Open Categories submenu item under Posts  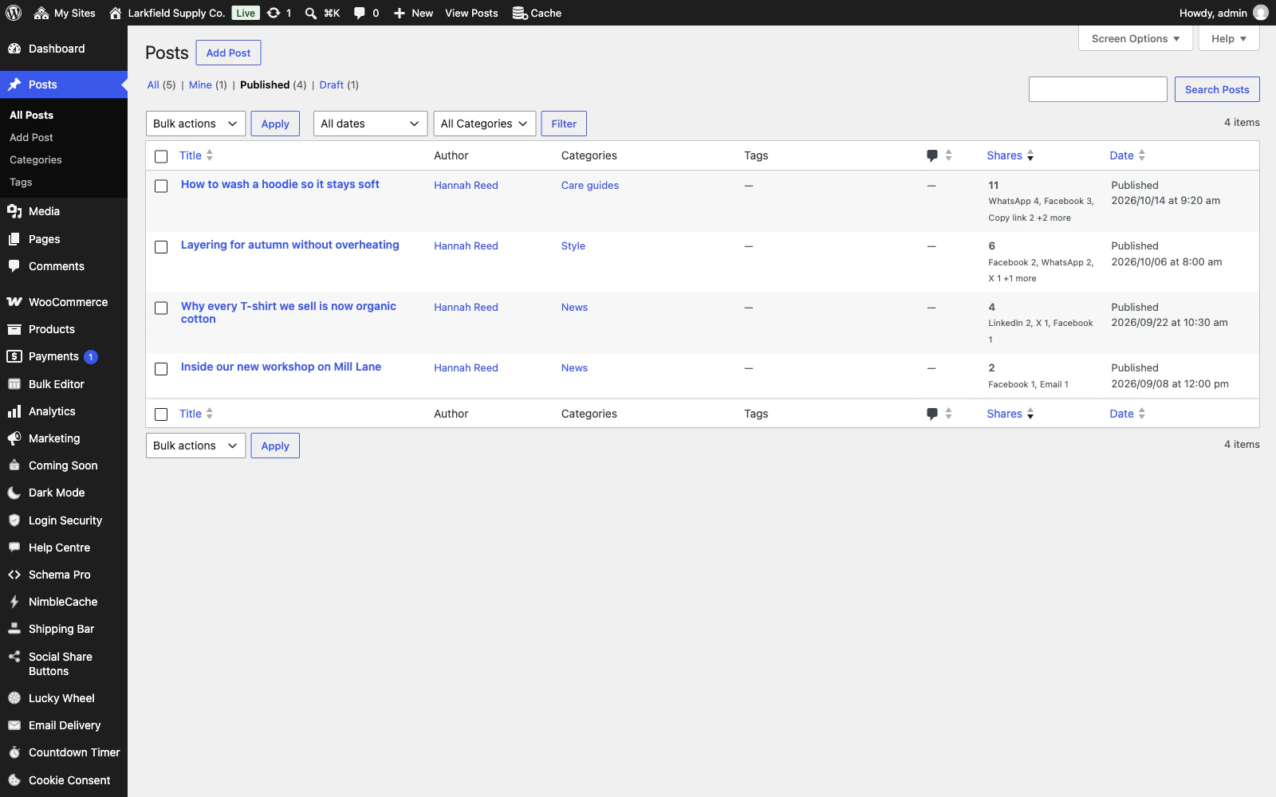(x=36, y=159)
